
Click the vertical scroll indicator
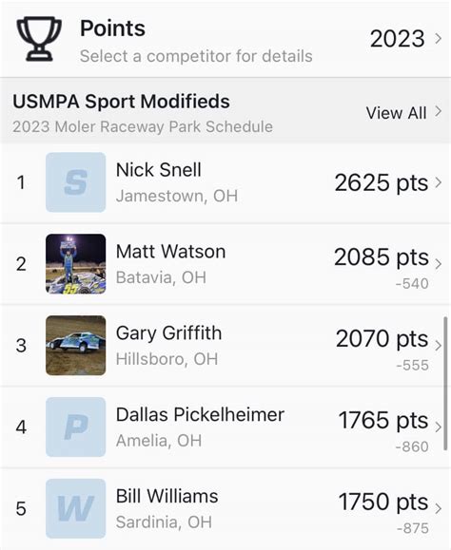(x=445, y=384)
